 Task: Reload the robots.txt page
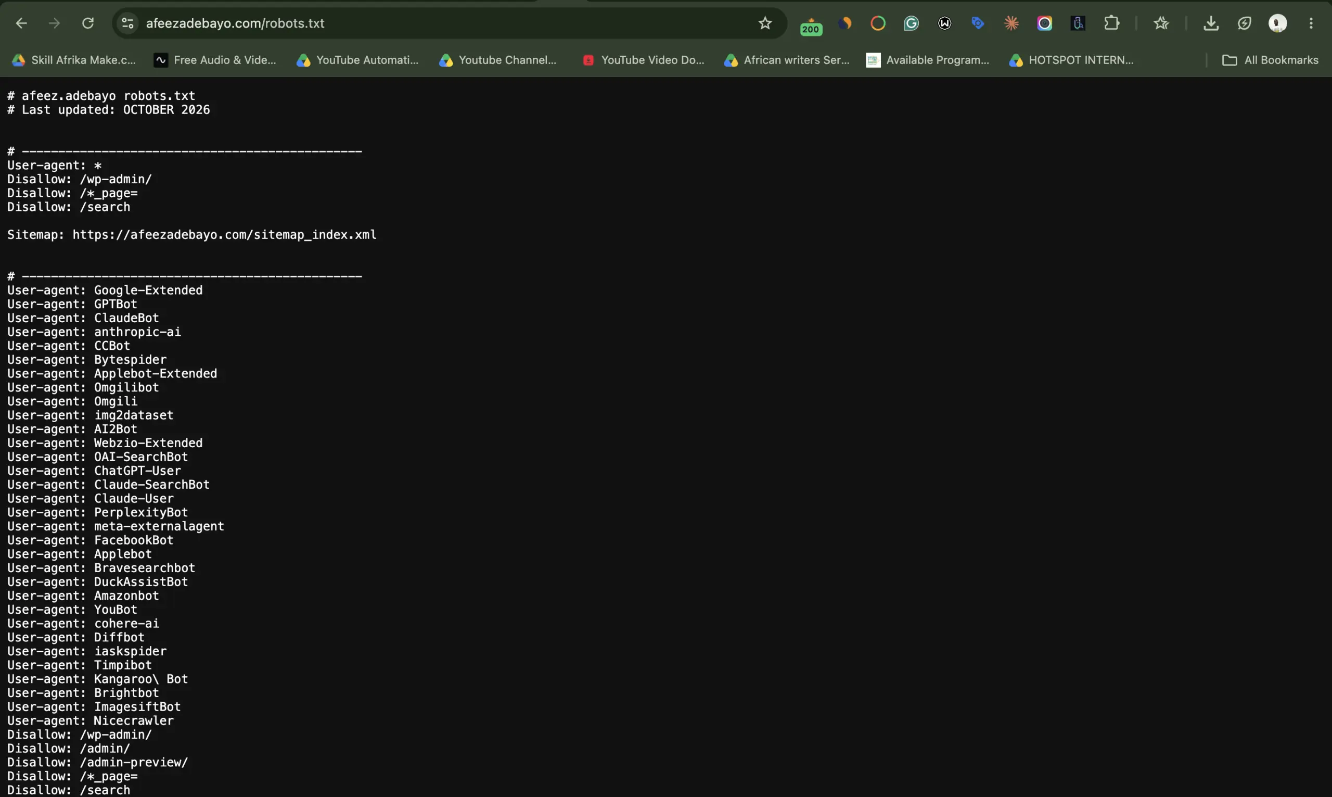click(x=88, y=23)
